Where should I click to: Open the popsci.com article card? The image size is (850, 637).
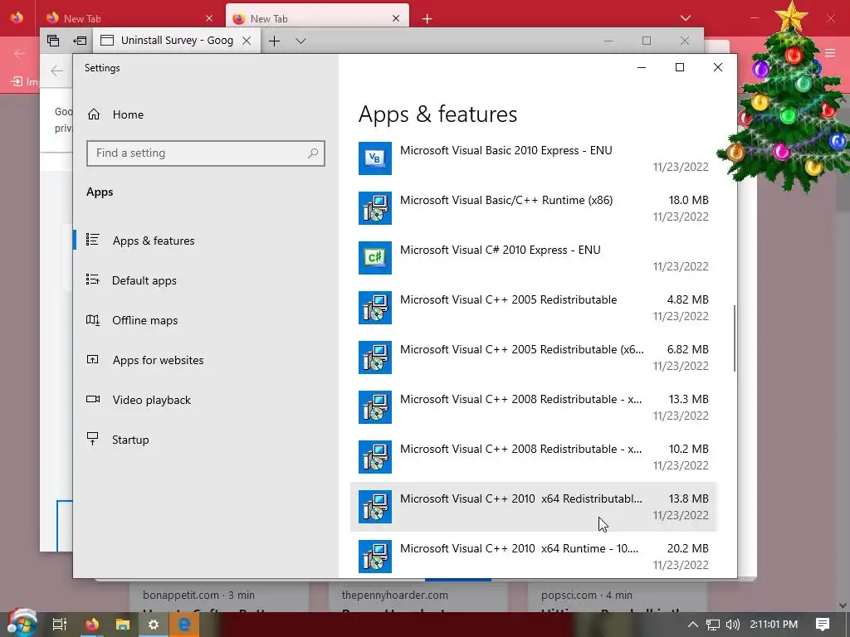point(617,597)
